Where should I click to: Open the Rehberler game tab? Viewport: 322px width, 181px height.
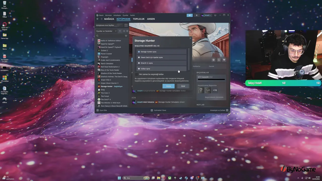point(196,66)
